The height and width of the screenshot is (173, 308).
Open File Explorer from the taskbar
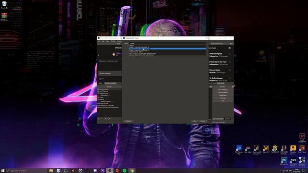click(x=51, y=171)
